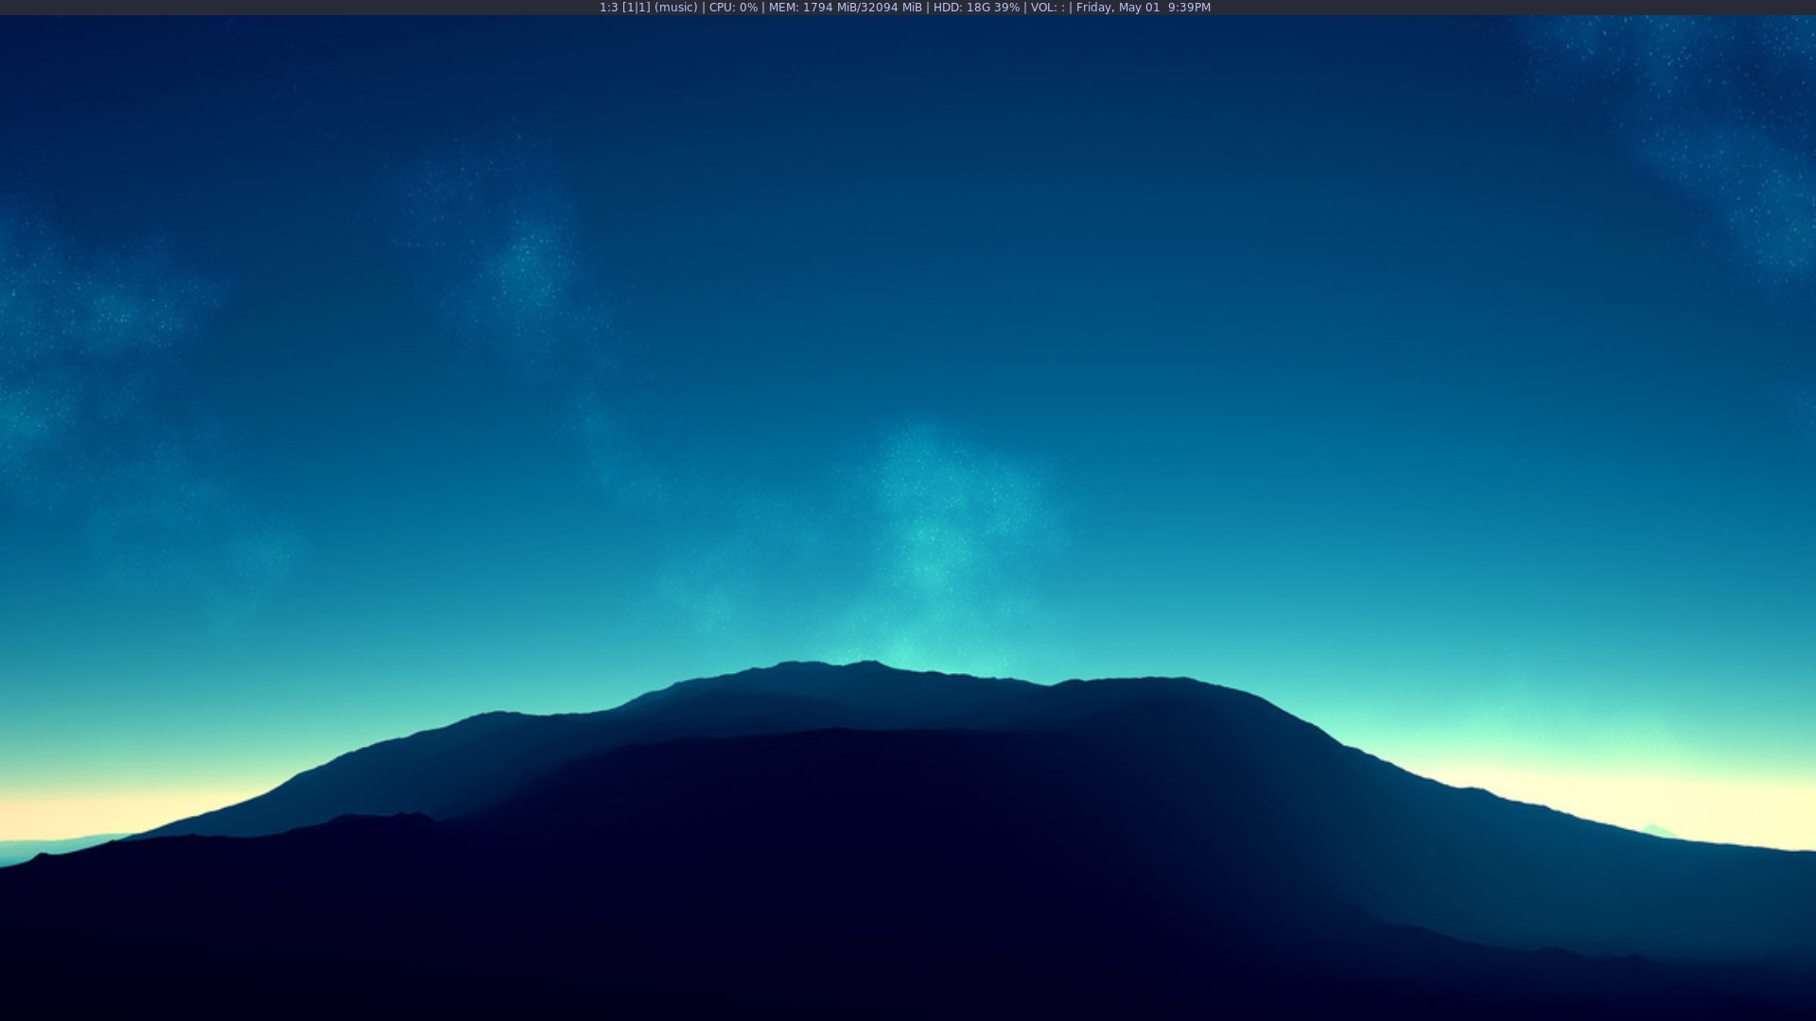Click the HDD: 18G 39% entry
Image resolution: width=1816 pixels, height=1021 pixels.
[977, 8]
